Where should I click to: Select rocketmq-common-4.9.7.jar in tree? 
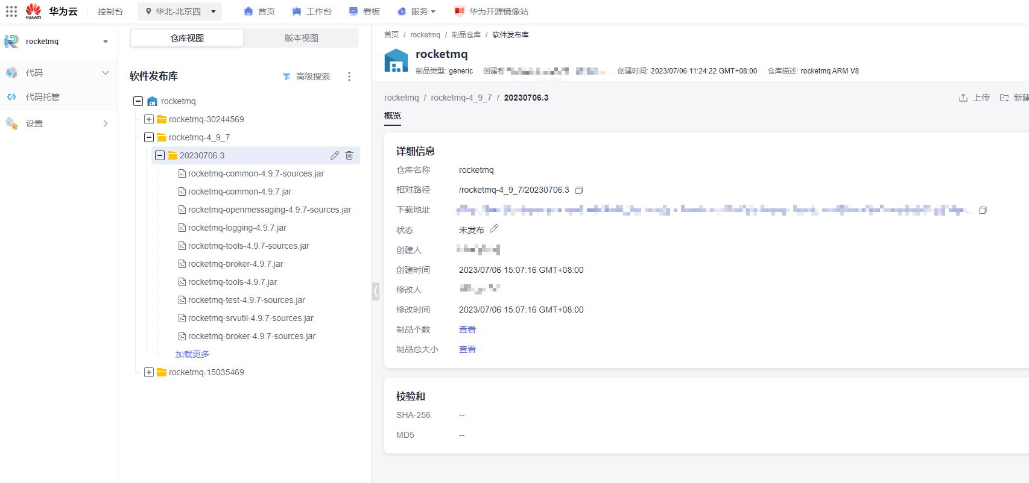(x=239, y=192)
